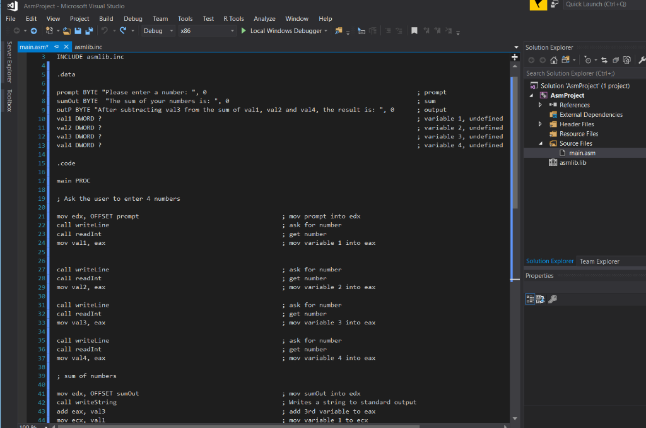The width and height of the screenshot is (646, 428).
Task: Open the editor's active files dropdown arrow
Action: point(516,47)
